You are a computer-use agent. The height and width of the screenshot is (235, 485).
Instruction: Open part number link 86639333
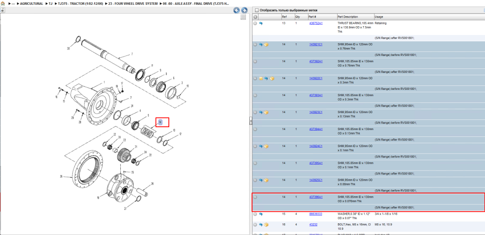tap(316, 214)
